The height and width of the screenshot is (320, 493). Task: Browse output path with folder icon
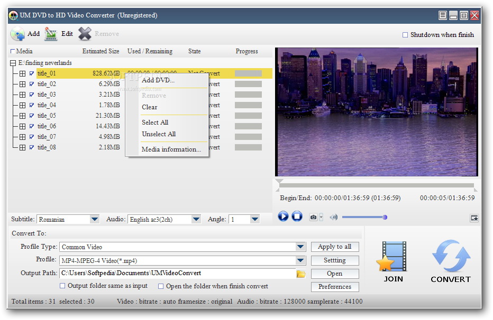coord(301,274)
